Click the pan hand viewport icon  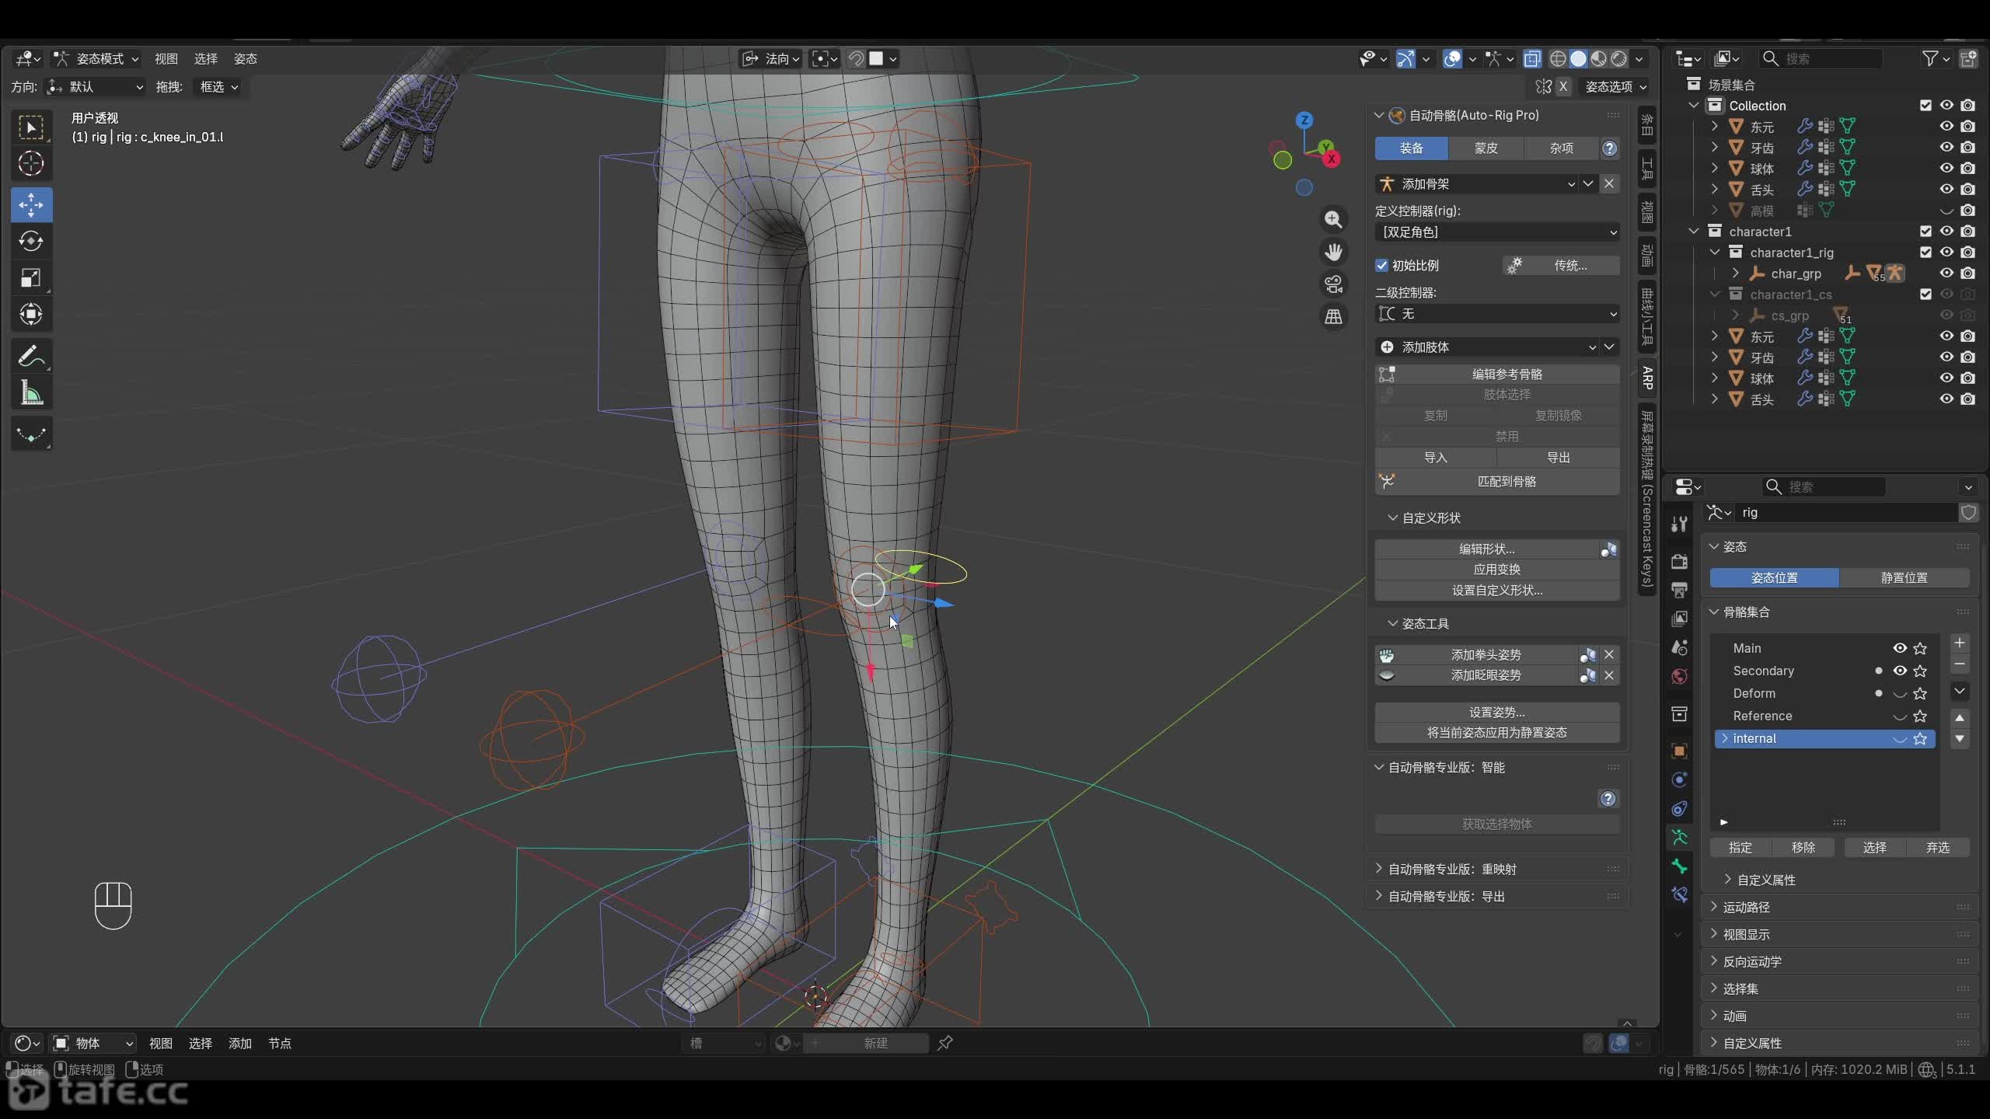point(1334,253)
